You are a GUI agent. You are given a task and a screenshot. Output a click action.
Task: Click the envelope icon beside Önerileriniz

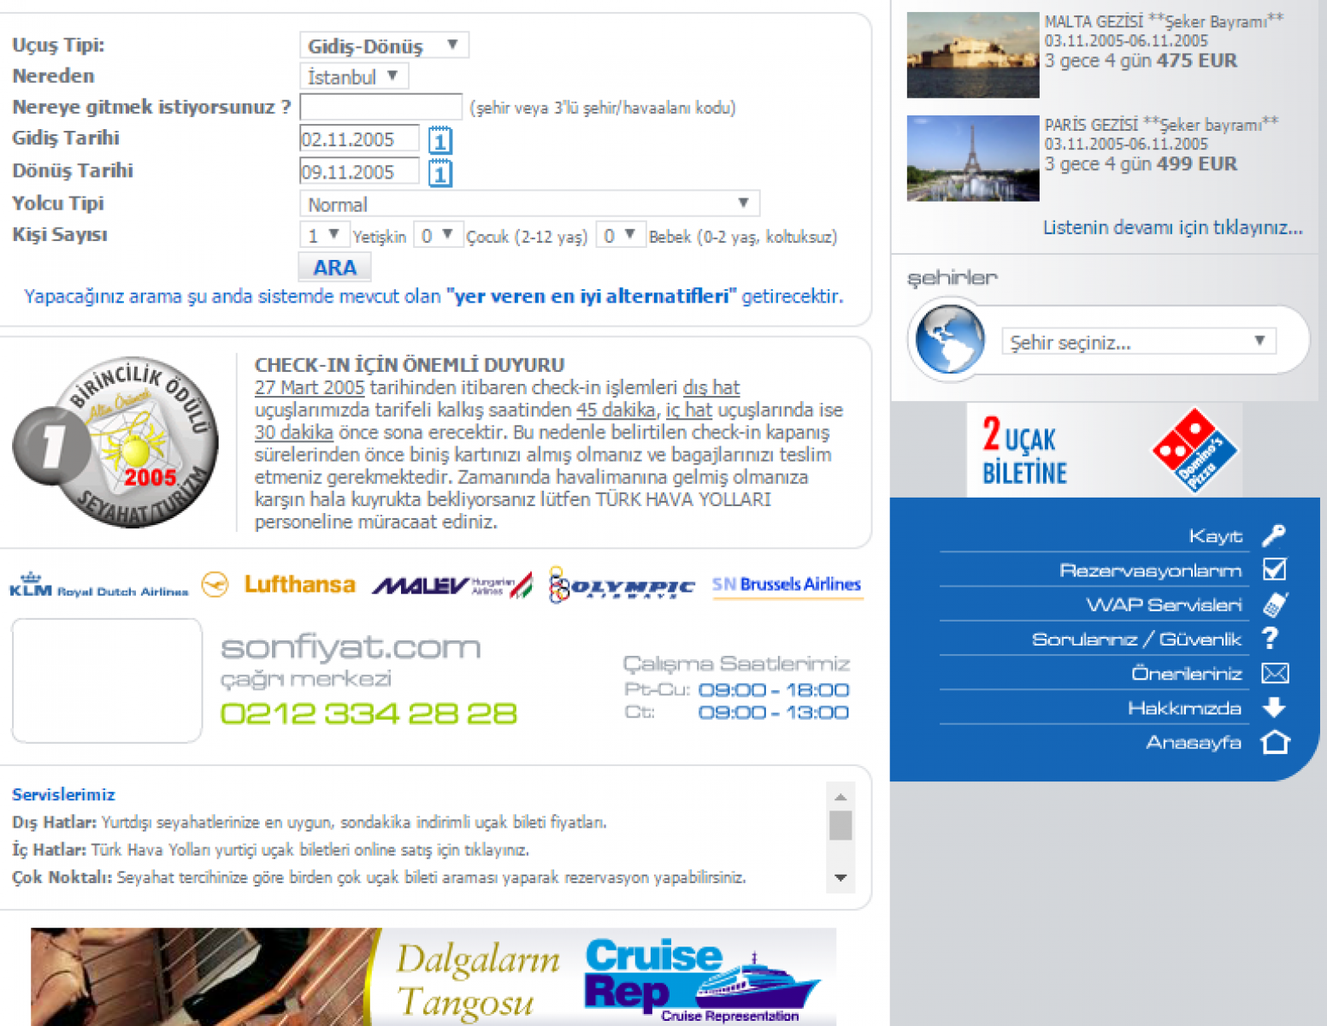[1274, 674]
